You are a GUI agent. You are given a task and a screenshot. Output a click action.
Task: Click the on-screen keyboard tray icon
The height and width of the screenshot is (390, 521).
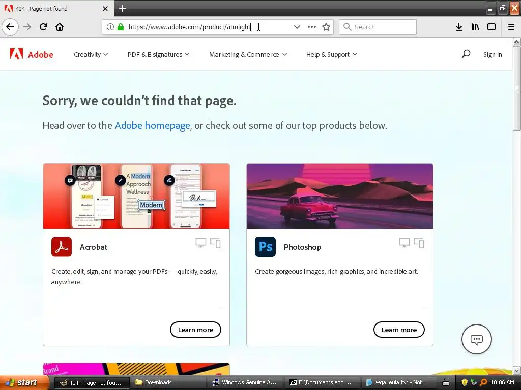(x=446, y=383)
